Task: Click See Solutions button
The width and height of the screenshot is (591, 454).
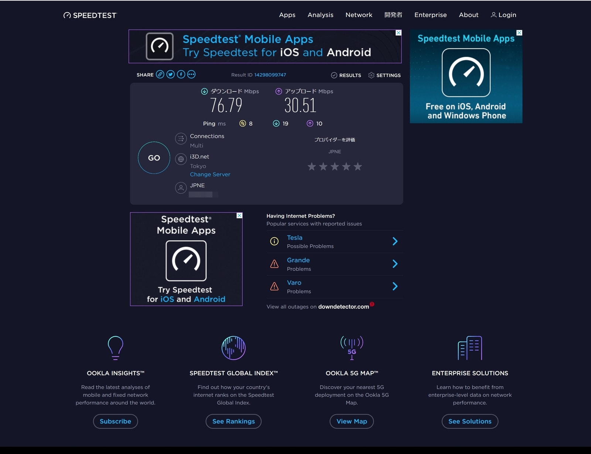Action: pyautogui.click(x=470, y=422)
